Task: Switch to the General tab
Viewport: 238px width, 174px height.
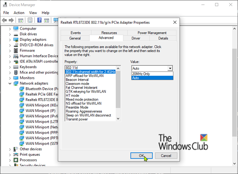Action: click(75, 38)
